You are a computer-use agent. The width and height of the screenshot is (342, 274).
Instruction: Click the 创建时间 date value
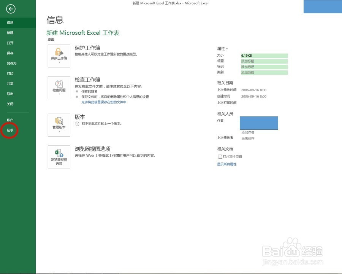click(254, 96)
